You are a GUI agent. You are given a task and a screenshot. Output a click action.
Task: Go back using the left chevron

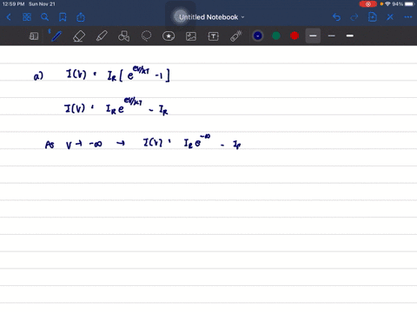coord(9,17)
